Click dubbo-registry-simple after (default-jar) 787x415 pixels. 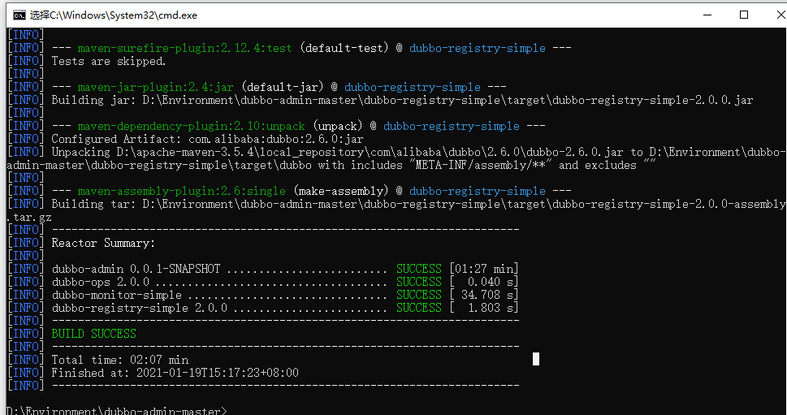point(412,88)
